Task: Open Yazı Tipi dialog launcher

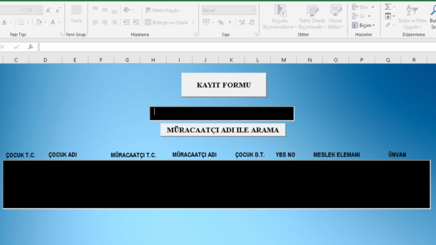Action: pos(62,35)
